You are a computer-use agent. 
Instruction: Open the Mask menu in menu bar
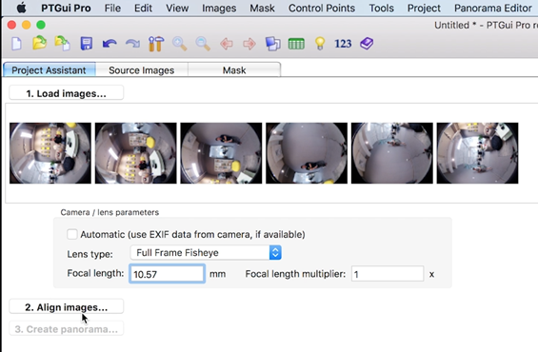point(262,8)
